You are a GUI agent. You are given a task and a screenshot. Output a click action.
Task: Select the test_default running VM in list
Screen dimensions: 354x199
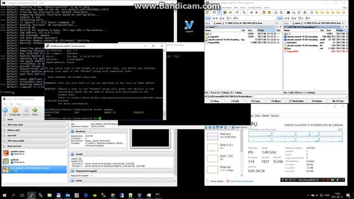click(34, 169)
